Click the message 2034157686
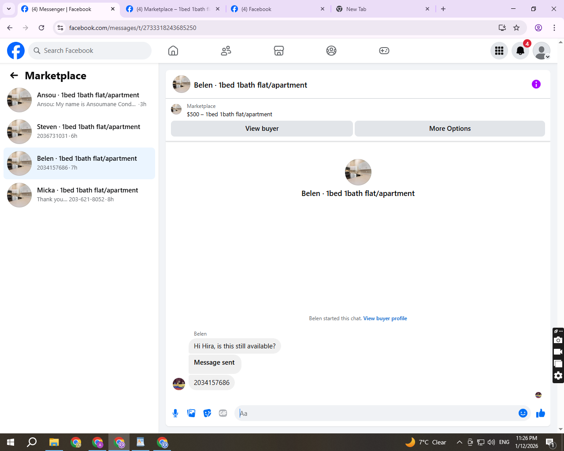Screen dimensions: 564x451 point(211,383)
